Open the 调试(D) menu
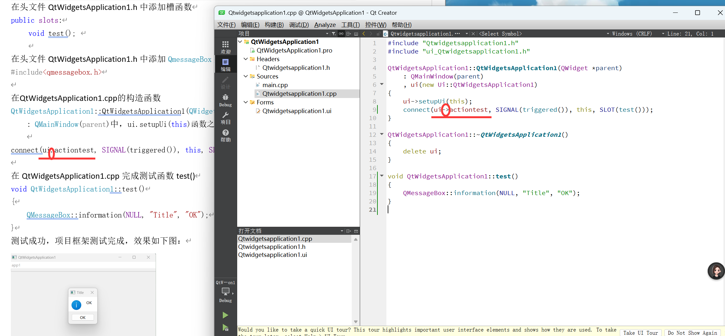The height and width of the screenshot is (336, 725). click(x=299, y=25)
